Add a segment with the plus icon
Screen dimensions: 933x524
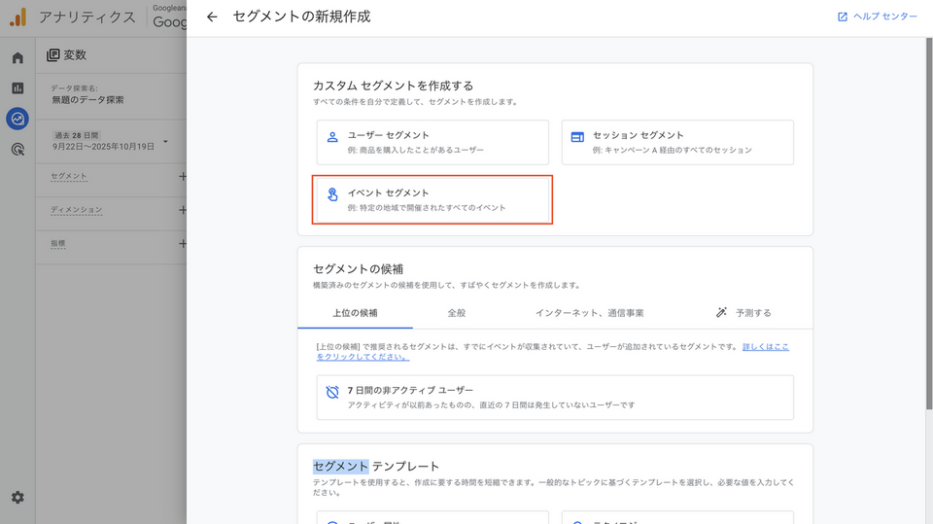tap(182, 176)
